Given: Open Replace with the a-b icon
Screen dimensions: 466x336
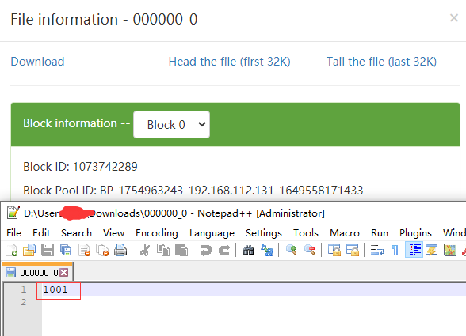Looking at the screenshot, I should [x=267, y=250].
